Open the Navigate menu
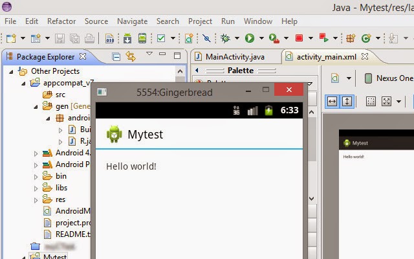The height and width of the screenshot is (259, 414). (x=132, y=21)
